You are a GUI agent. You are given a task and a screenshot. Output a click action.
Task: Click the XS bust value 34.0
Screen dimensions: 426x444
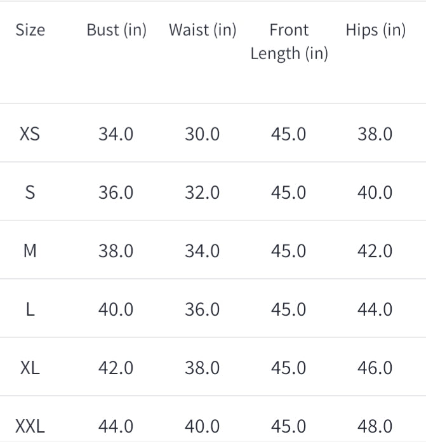click(116, 134)
